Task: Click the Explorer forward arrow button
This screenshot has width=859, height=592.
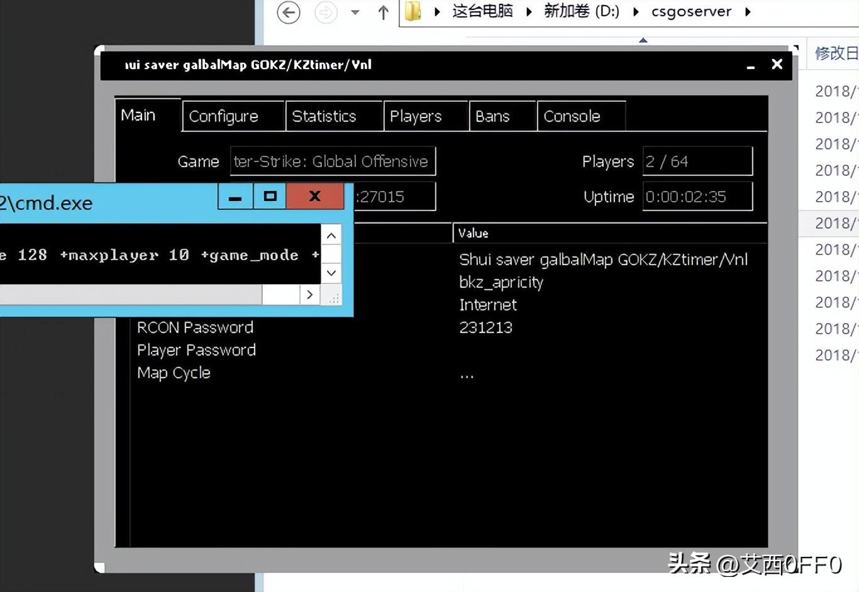Action: (325, 12)
